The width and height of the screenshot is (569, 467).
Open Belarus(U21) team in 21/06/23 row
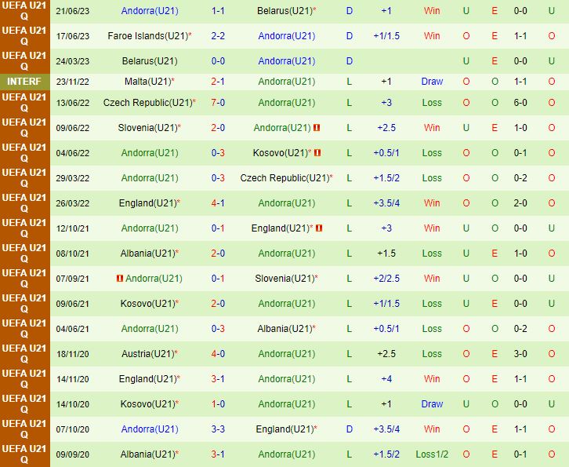pyautogui.click(x=284, y=11)
